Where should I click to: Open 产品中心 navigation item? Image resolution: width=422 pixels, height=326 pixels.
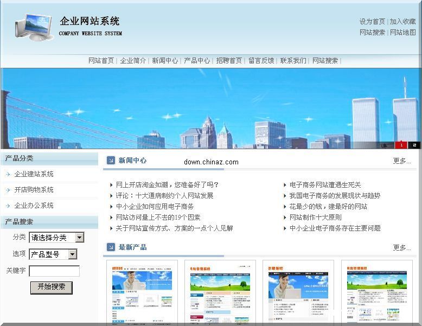[x=197, y=61]
